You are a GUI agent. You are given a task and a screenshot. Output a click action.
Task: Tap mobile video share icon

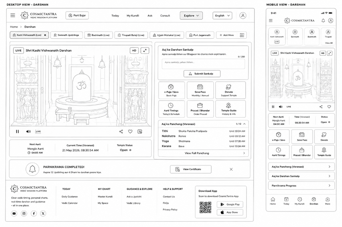click(321, 107)
